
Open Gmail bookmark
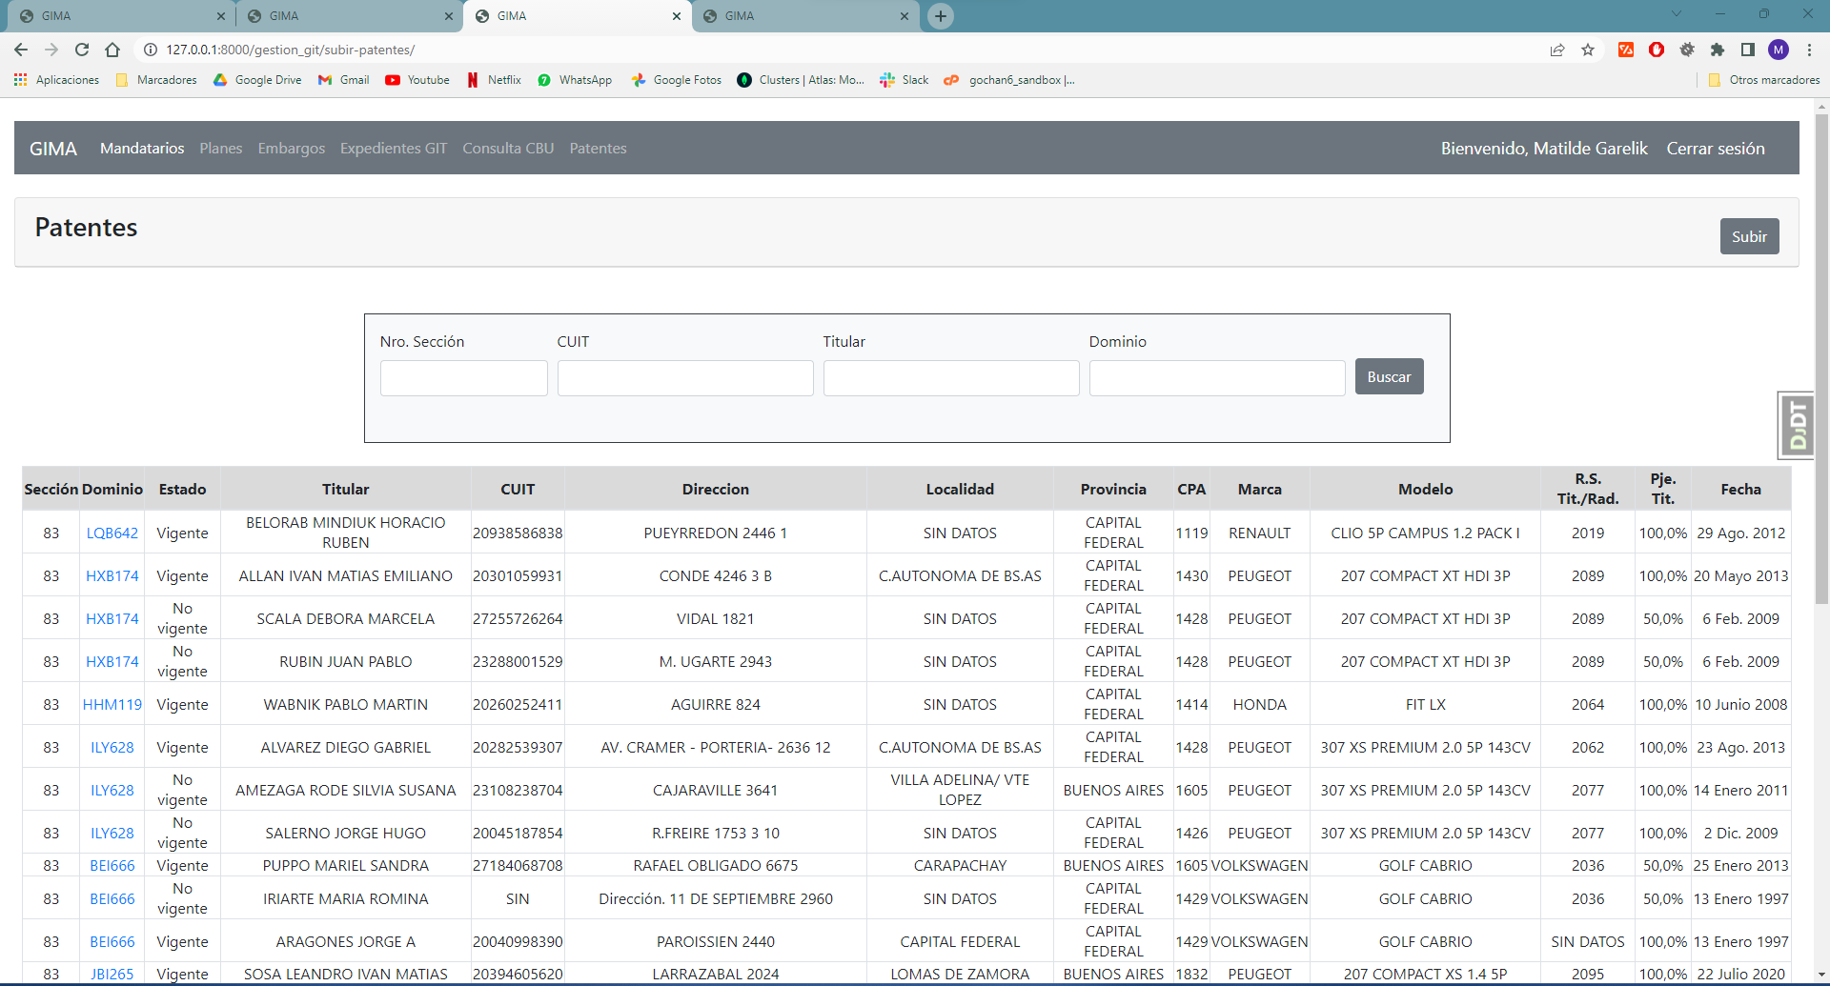pyautogui.click(x=344, y=80)
